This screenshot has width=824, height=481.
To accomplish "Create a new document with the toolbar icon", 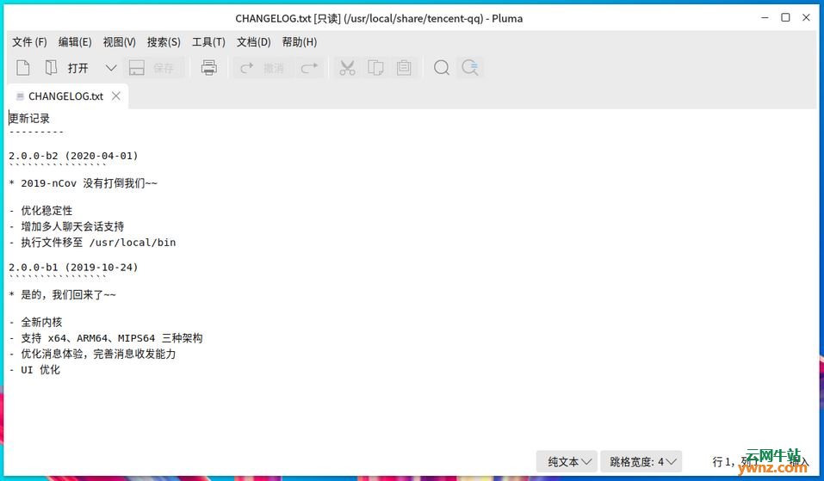I will pos(23,68).
